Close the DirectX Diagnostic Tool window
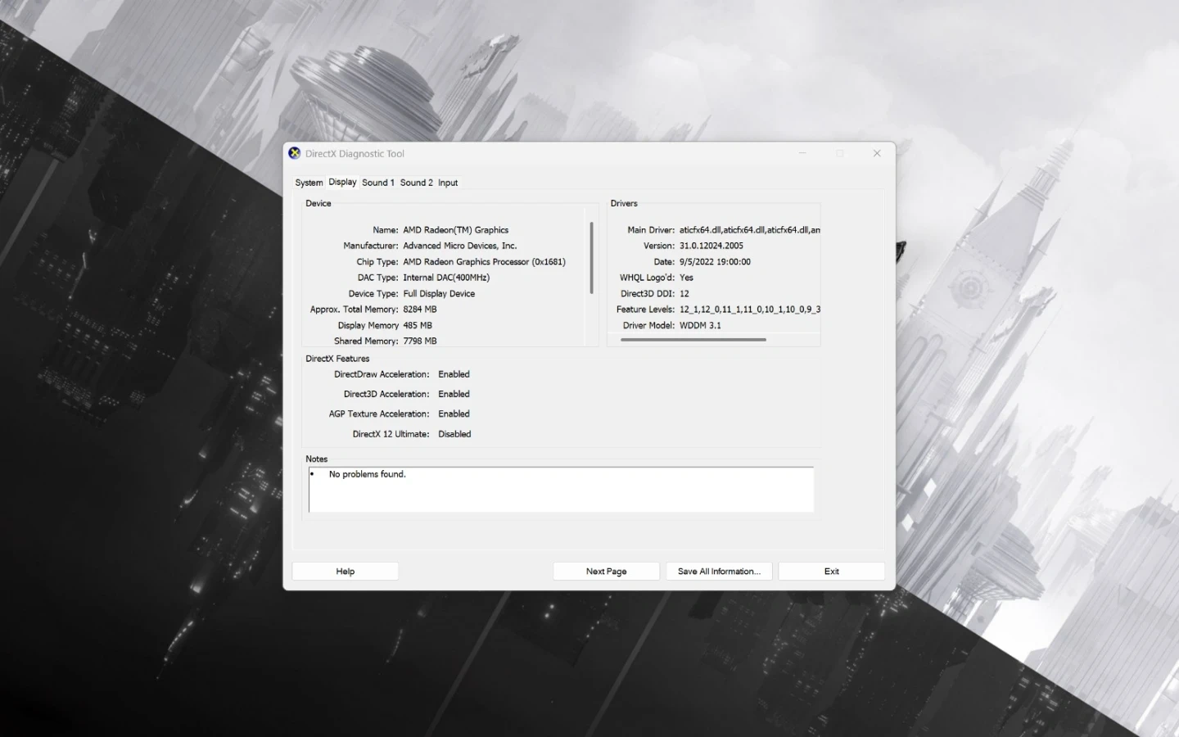The image size is (1179, 737). (877, 153)
